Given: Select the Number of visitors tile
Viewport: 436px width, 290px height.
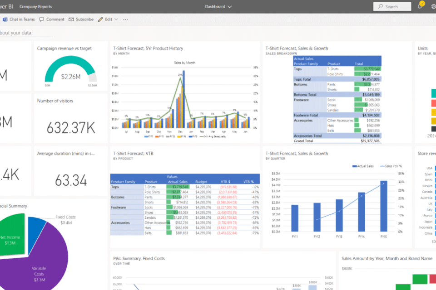Looking at the screenshot, I should pyautogui.click(x=70, y=119).
